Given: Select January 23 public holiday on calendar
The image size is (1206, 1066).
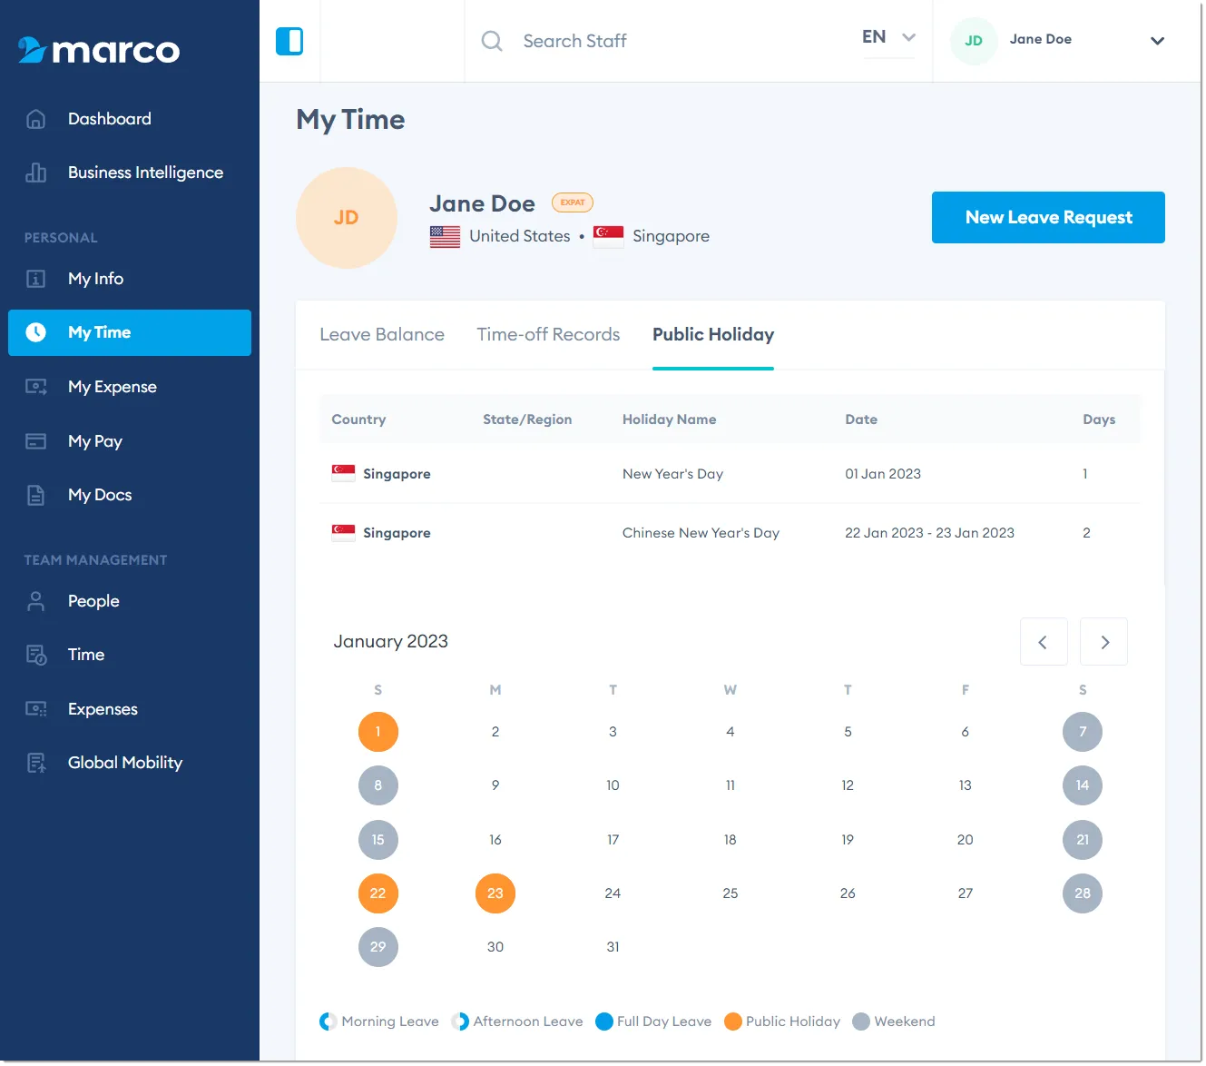Looking at the screenshot, I should 495,893.
